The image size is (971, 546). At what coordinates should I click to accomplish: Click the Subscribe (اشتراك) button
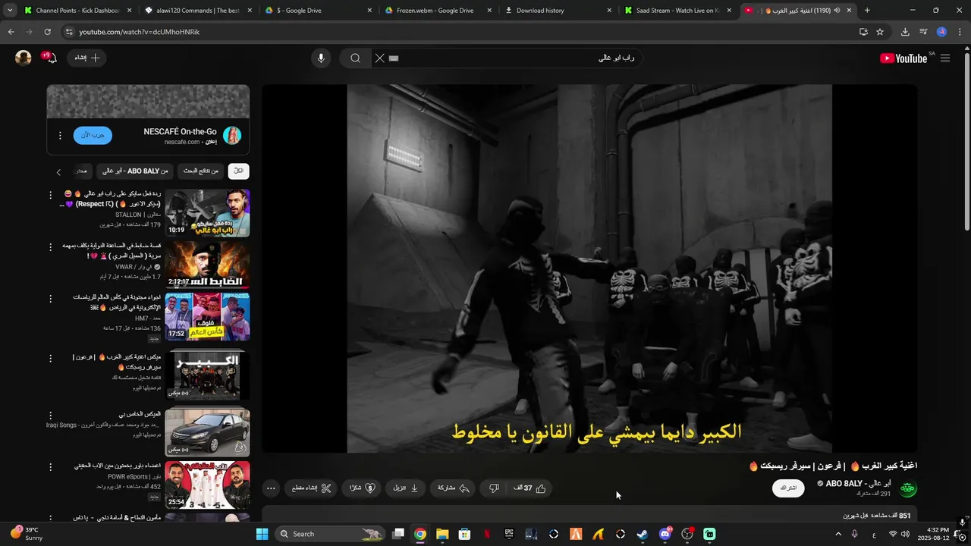point(788,488)
